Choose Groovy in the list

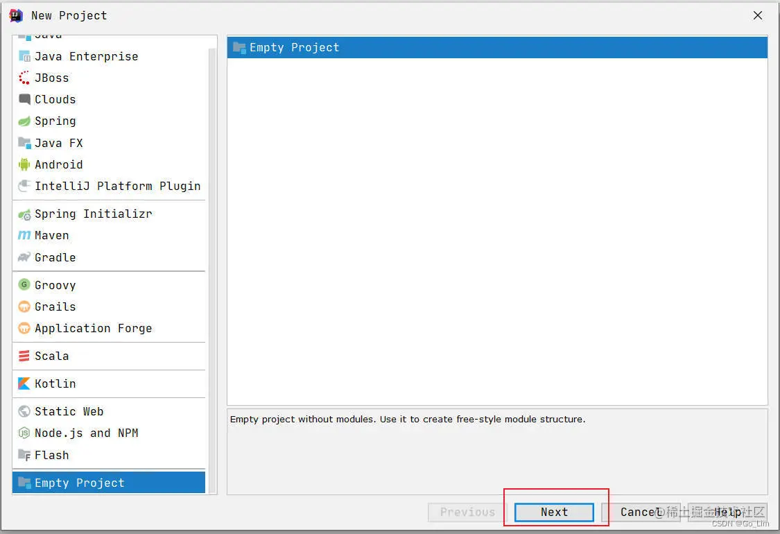pos(108,284)
